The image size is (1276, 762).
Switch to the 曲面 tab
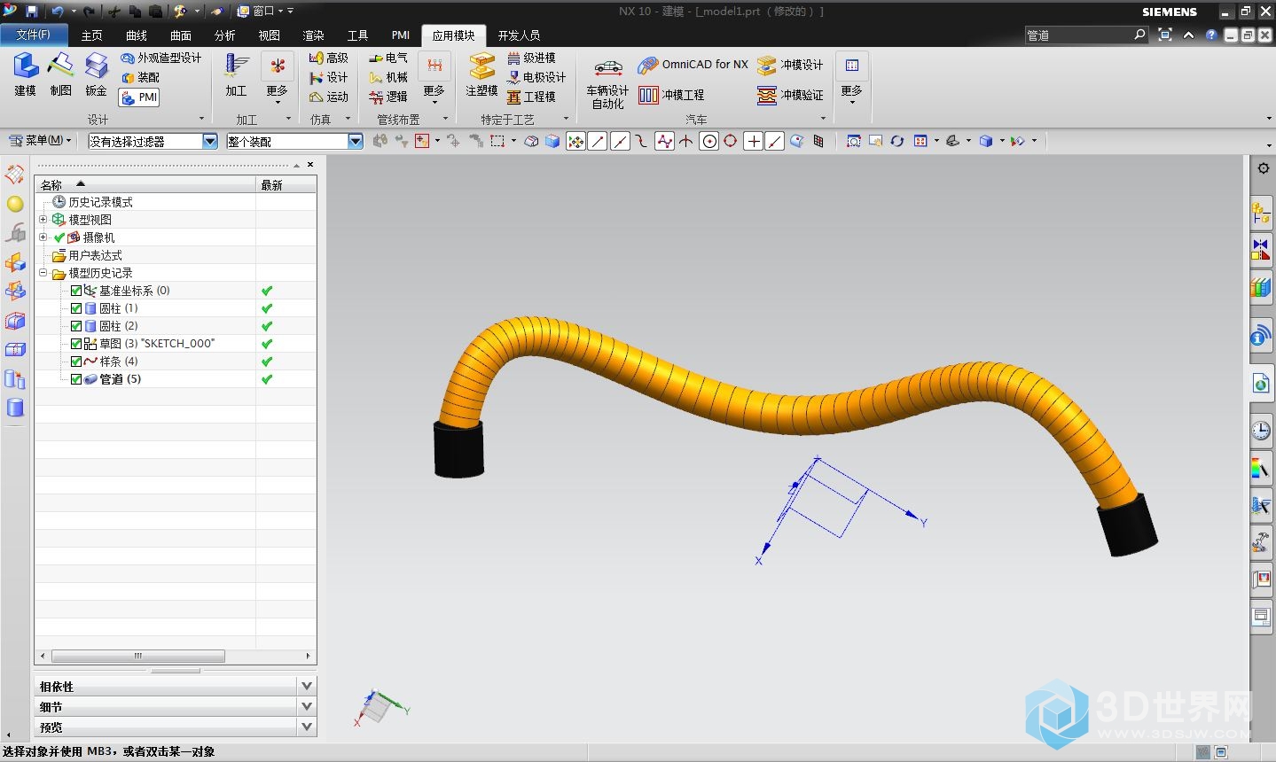point(181,35)
